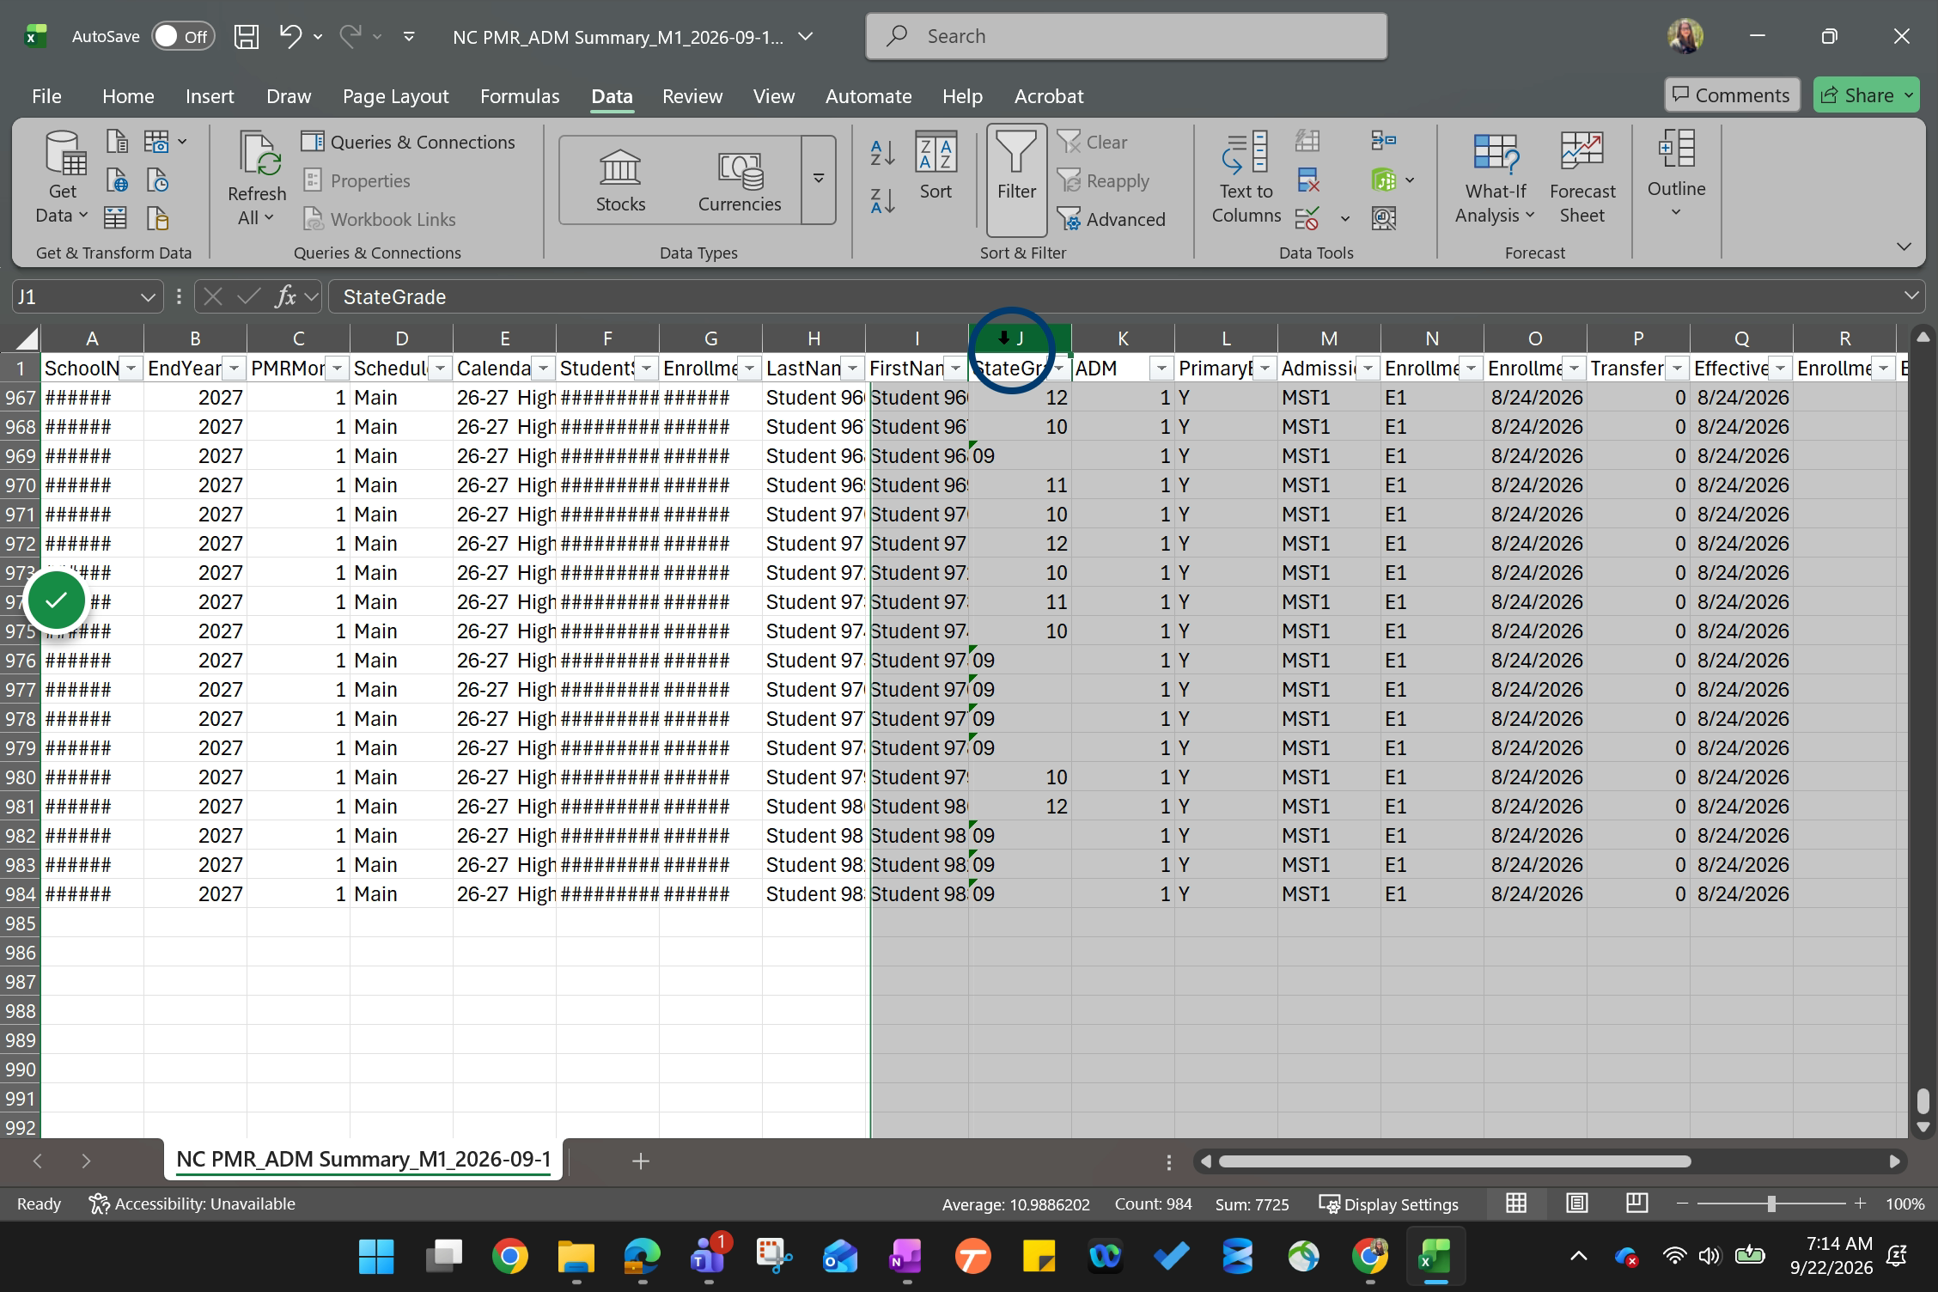Screen dimensions: 1938x1292
Task: Click the Share button
Action: pos(1865,95)
